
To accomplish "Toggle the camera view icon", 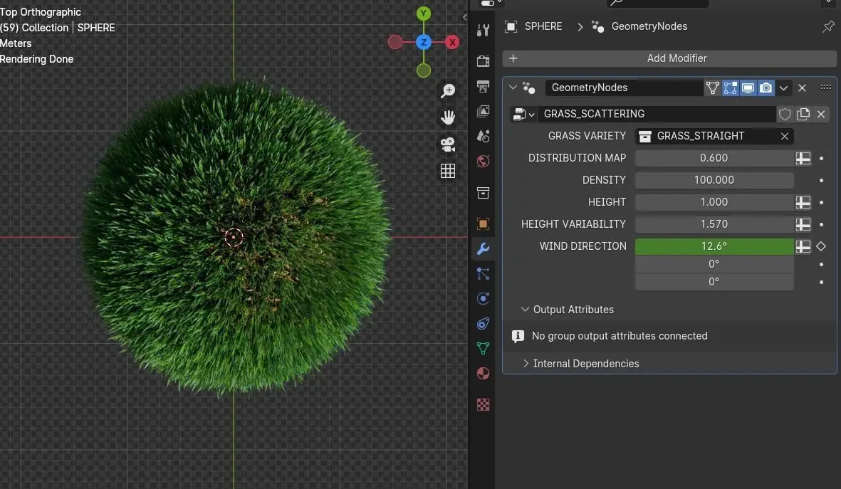I will (x=448, y=144).
